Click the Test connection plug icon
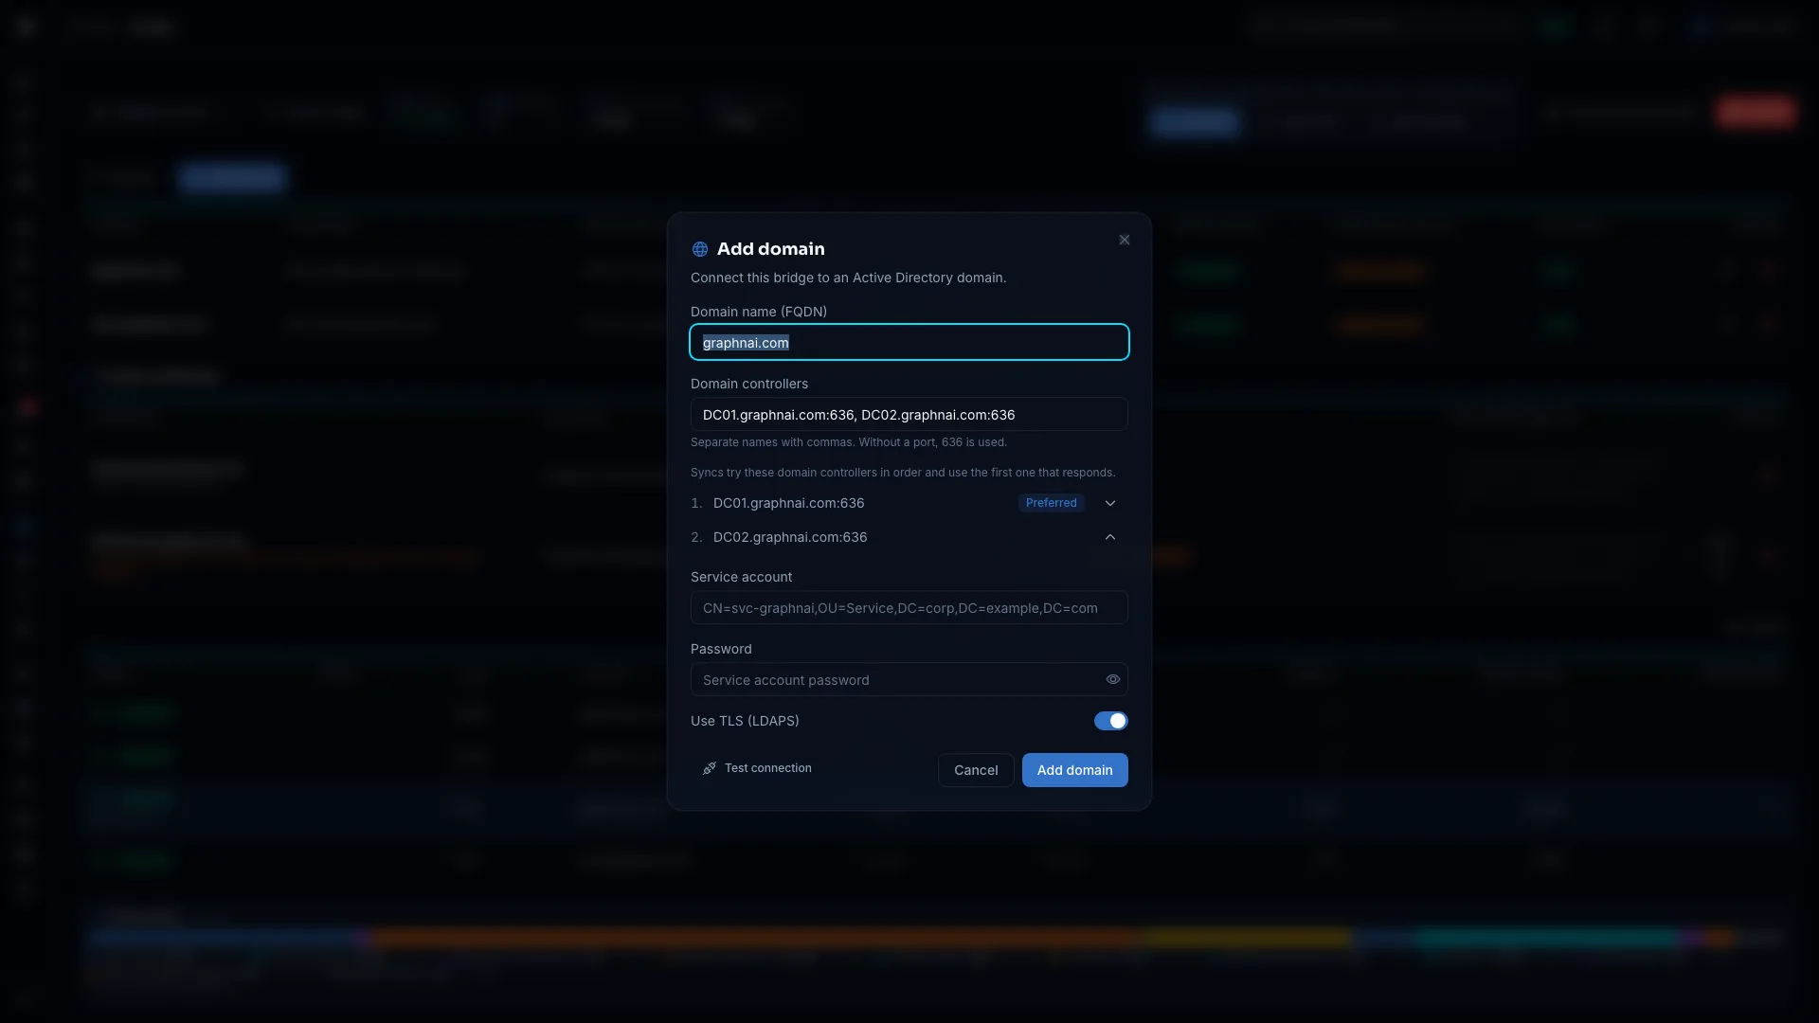Screen dimensions: 1819x1023 (709, 768)
